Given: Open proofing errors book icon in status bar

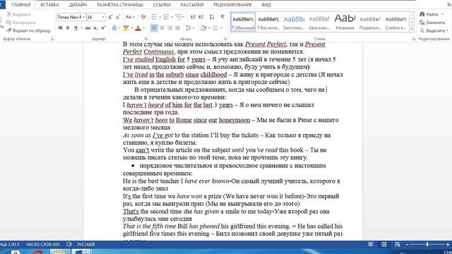Looking at the screenshot, I should coord(69,244).
